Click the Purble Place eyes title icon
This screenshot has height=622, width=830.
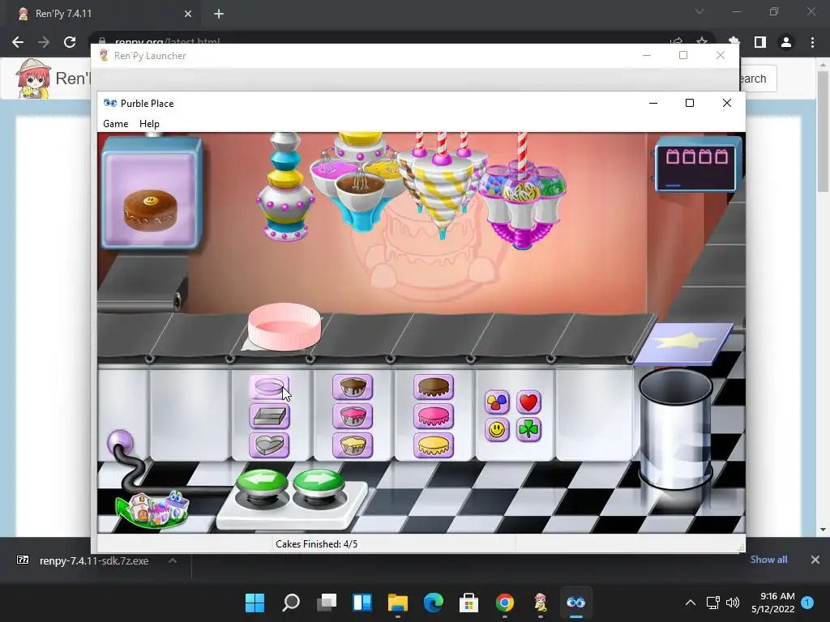click(110, 103)
